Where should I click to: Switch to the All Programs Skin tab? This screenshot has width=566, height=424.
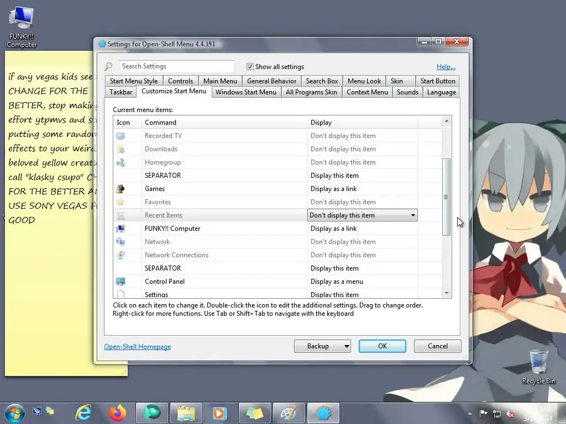click(x=311, y=92)
